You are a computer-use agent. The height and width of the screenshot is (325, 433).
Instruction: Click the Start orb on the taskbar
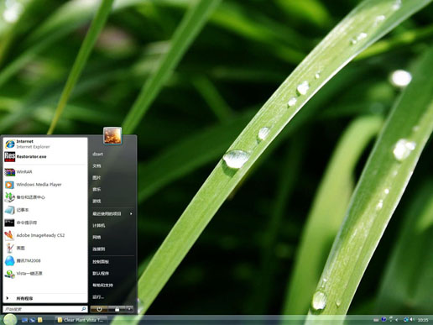click(10, 319)
